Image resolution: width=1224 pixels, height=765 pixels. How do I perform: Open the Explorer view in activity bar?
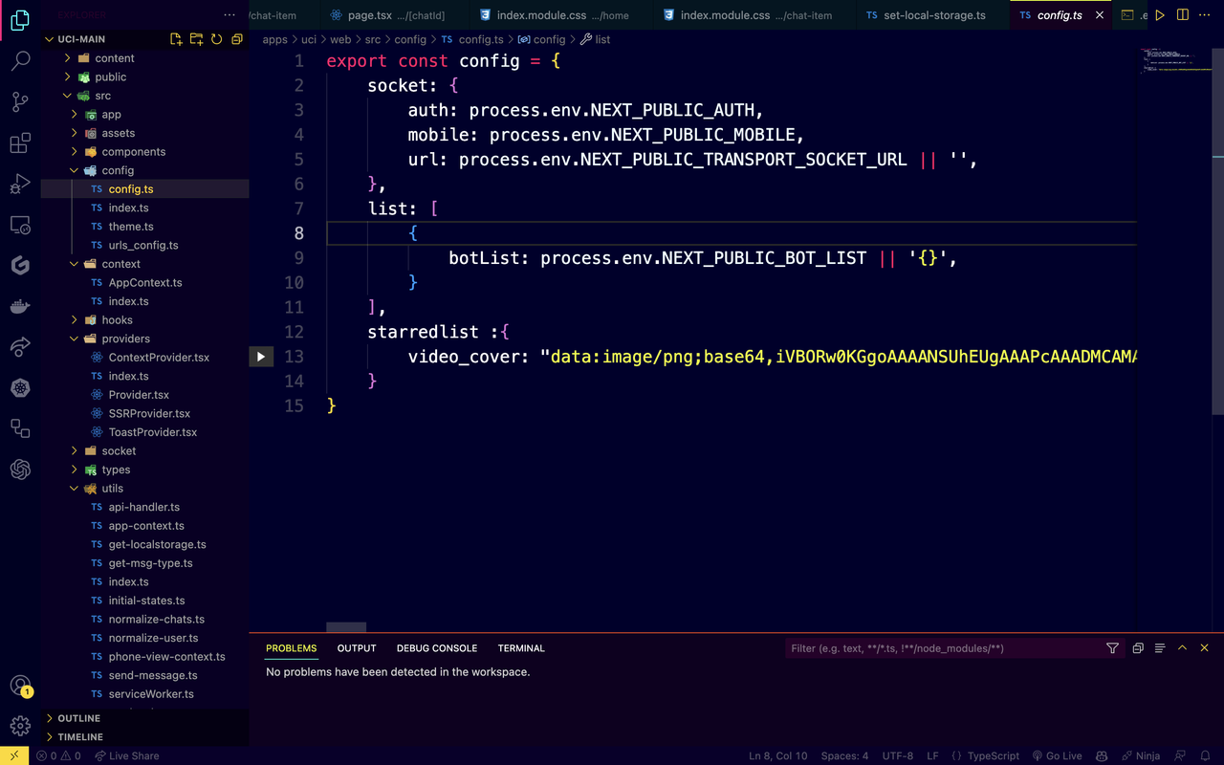pos(20,20)
